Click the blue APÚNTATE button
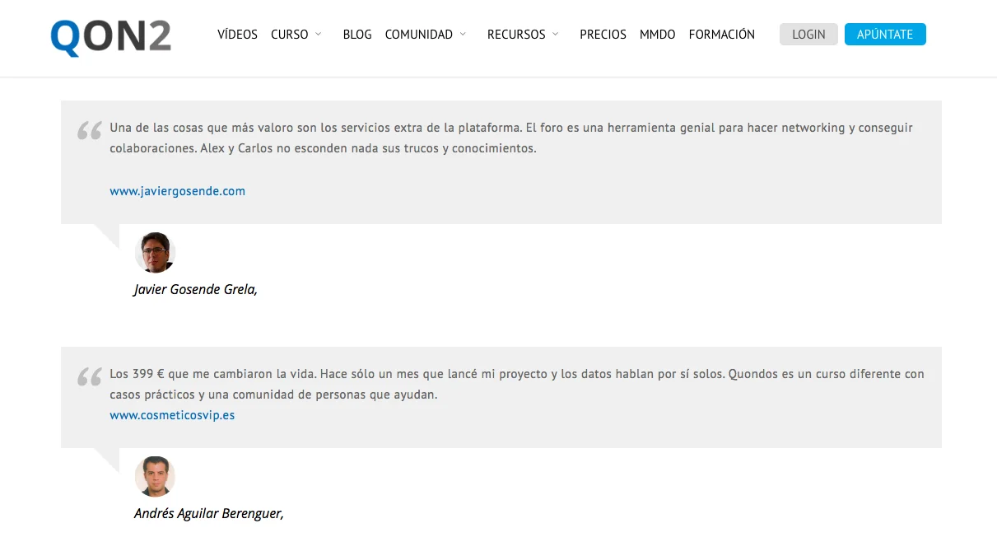The width and height of the screenshot is (997, 556). (x=884, y=35)
